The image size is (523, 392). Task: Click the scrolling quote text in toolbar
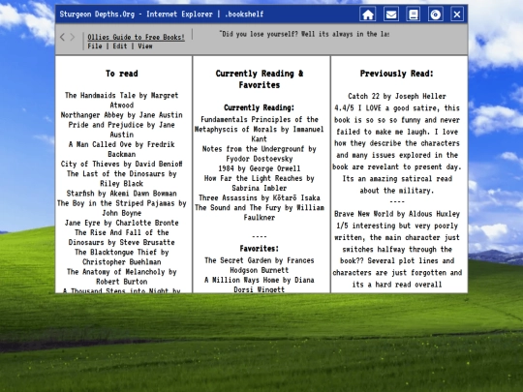(x=304, y=34)
